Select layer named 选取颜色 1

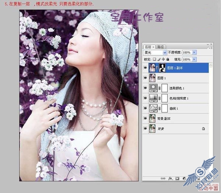coord(177,88)
